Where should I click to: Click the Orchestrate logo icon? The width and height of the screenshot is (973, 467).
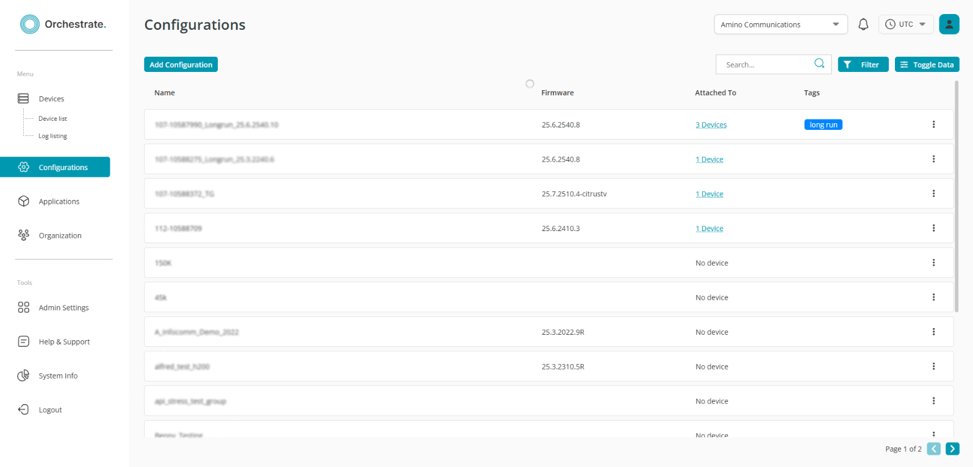click(29, 24)
